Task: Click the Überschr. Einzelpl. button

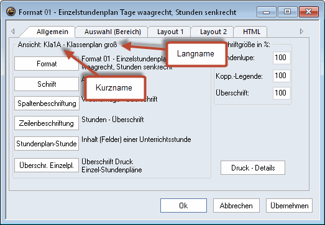Action: (x=47, y=165)
